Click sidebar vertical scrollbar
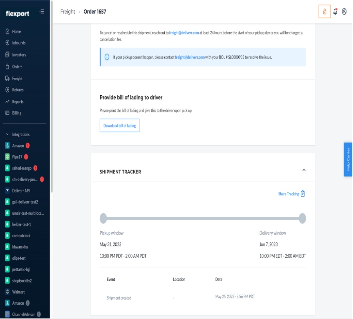This screenshot has width=353, height=319. coord(52,97)
